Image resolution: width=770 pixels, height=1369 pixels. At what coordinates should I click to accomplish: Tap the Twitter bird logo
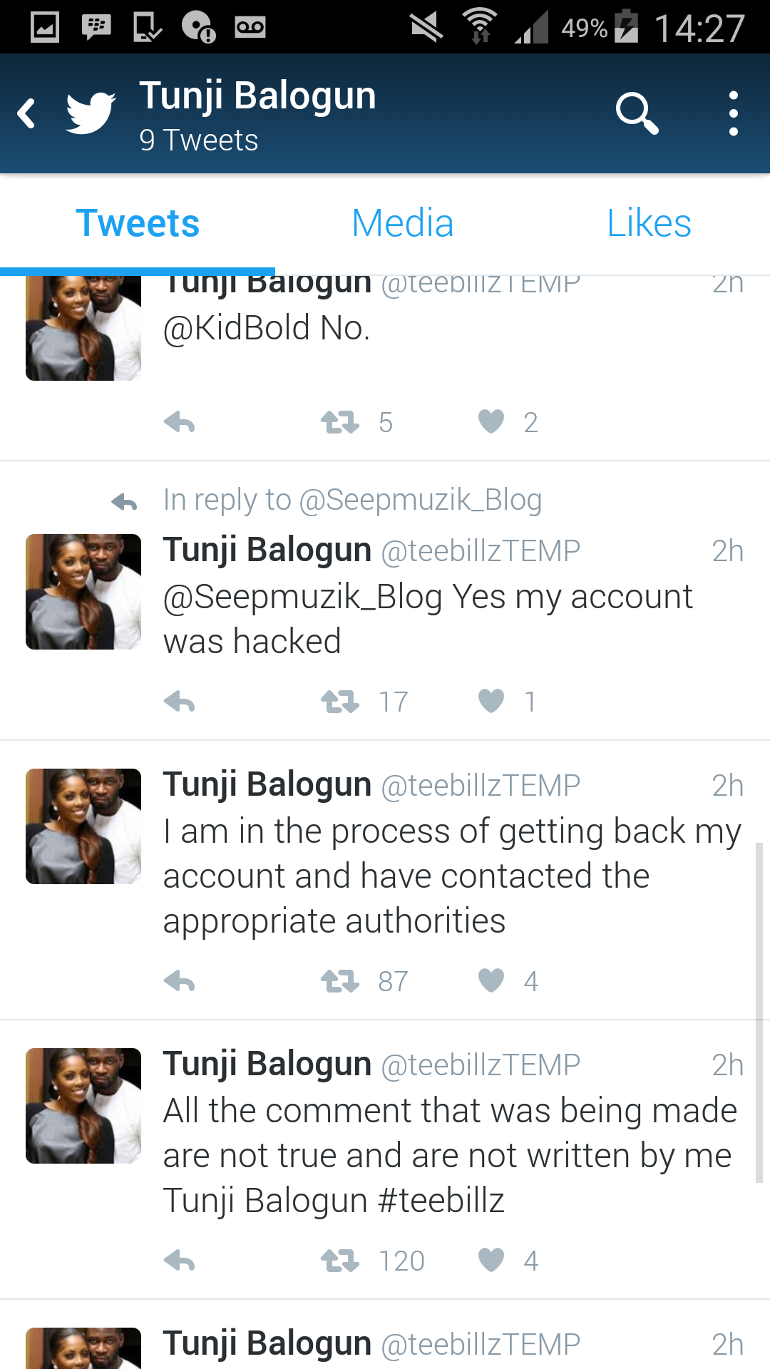click(91, 113)
